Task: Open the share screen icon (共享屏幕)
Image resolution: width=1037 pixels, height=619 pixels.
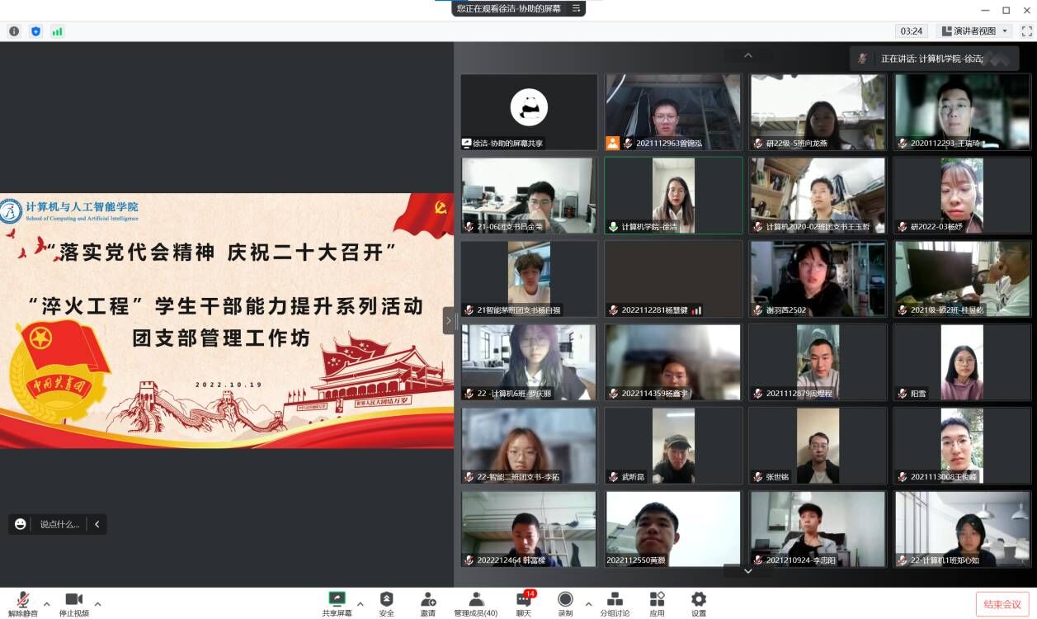Action: tap(337, 599)
